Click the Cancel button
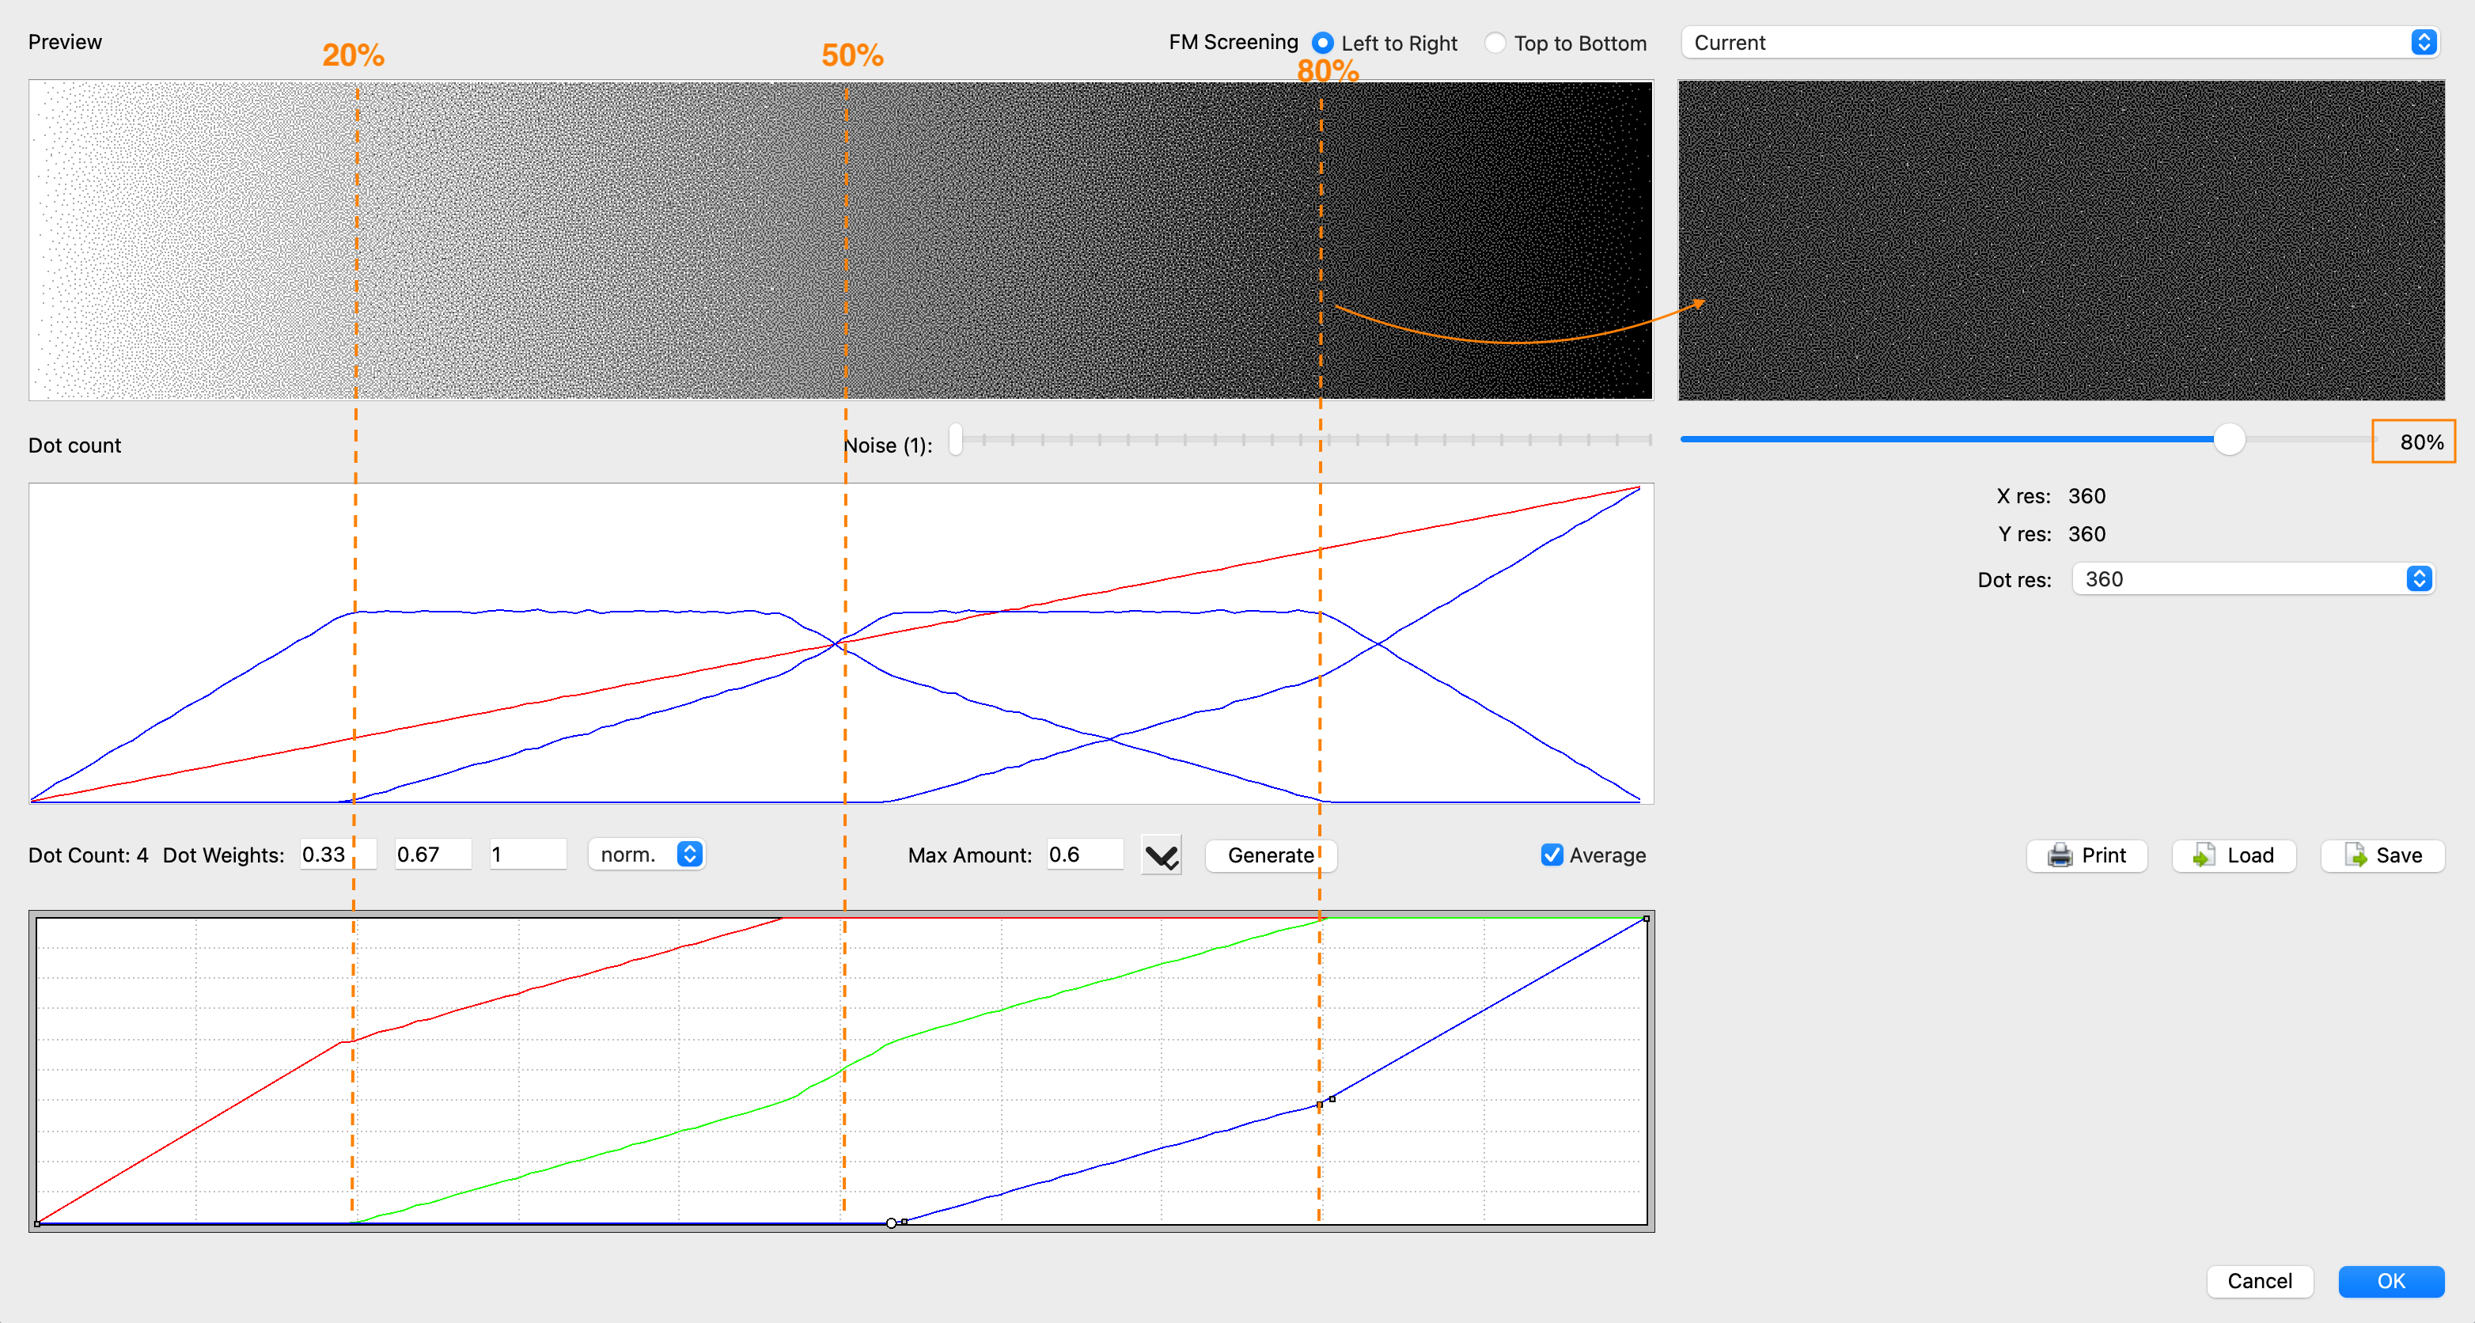Screen dimensions: 2475x1323 tap(2259, 1281)
